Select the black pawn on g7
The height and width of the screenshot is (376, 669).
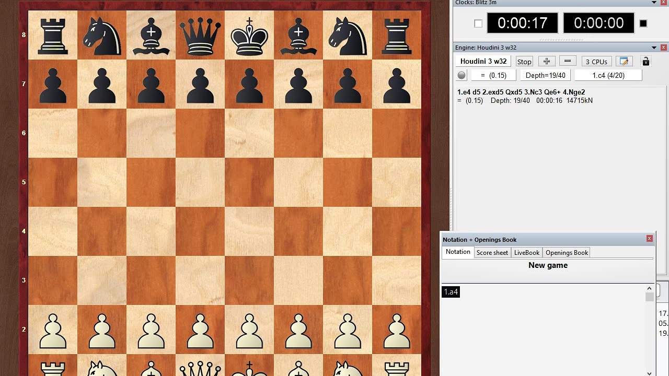coord(348,85)
